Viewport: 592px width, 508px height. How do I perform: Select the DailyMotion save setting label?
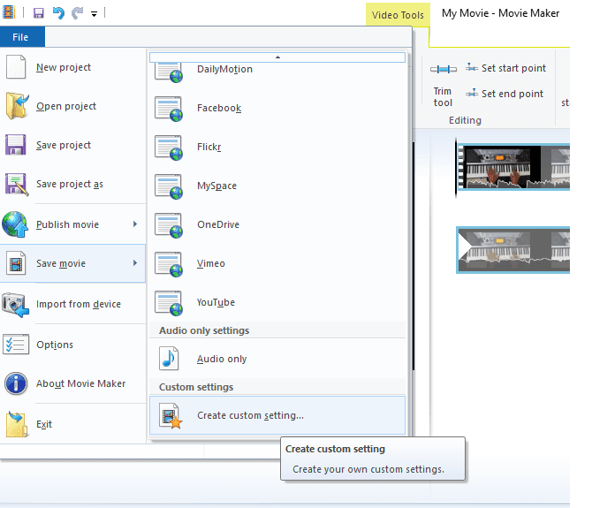point(224,69)
